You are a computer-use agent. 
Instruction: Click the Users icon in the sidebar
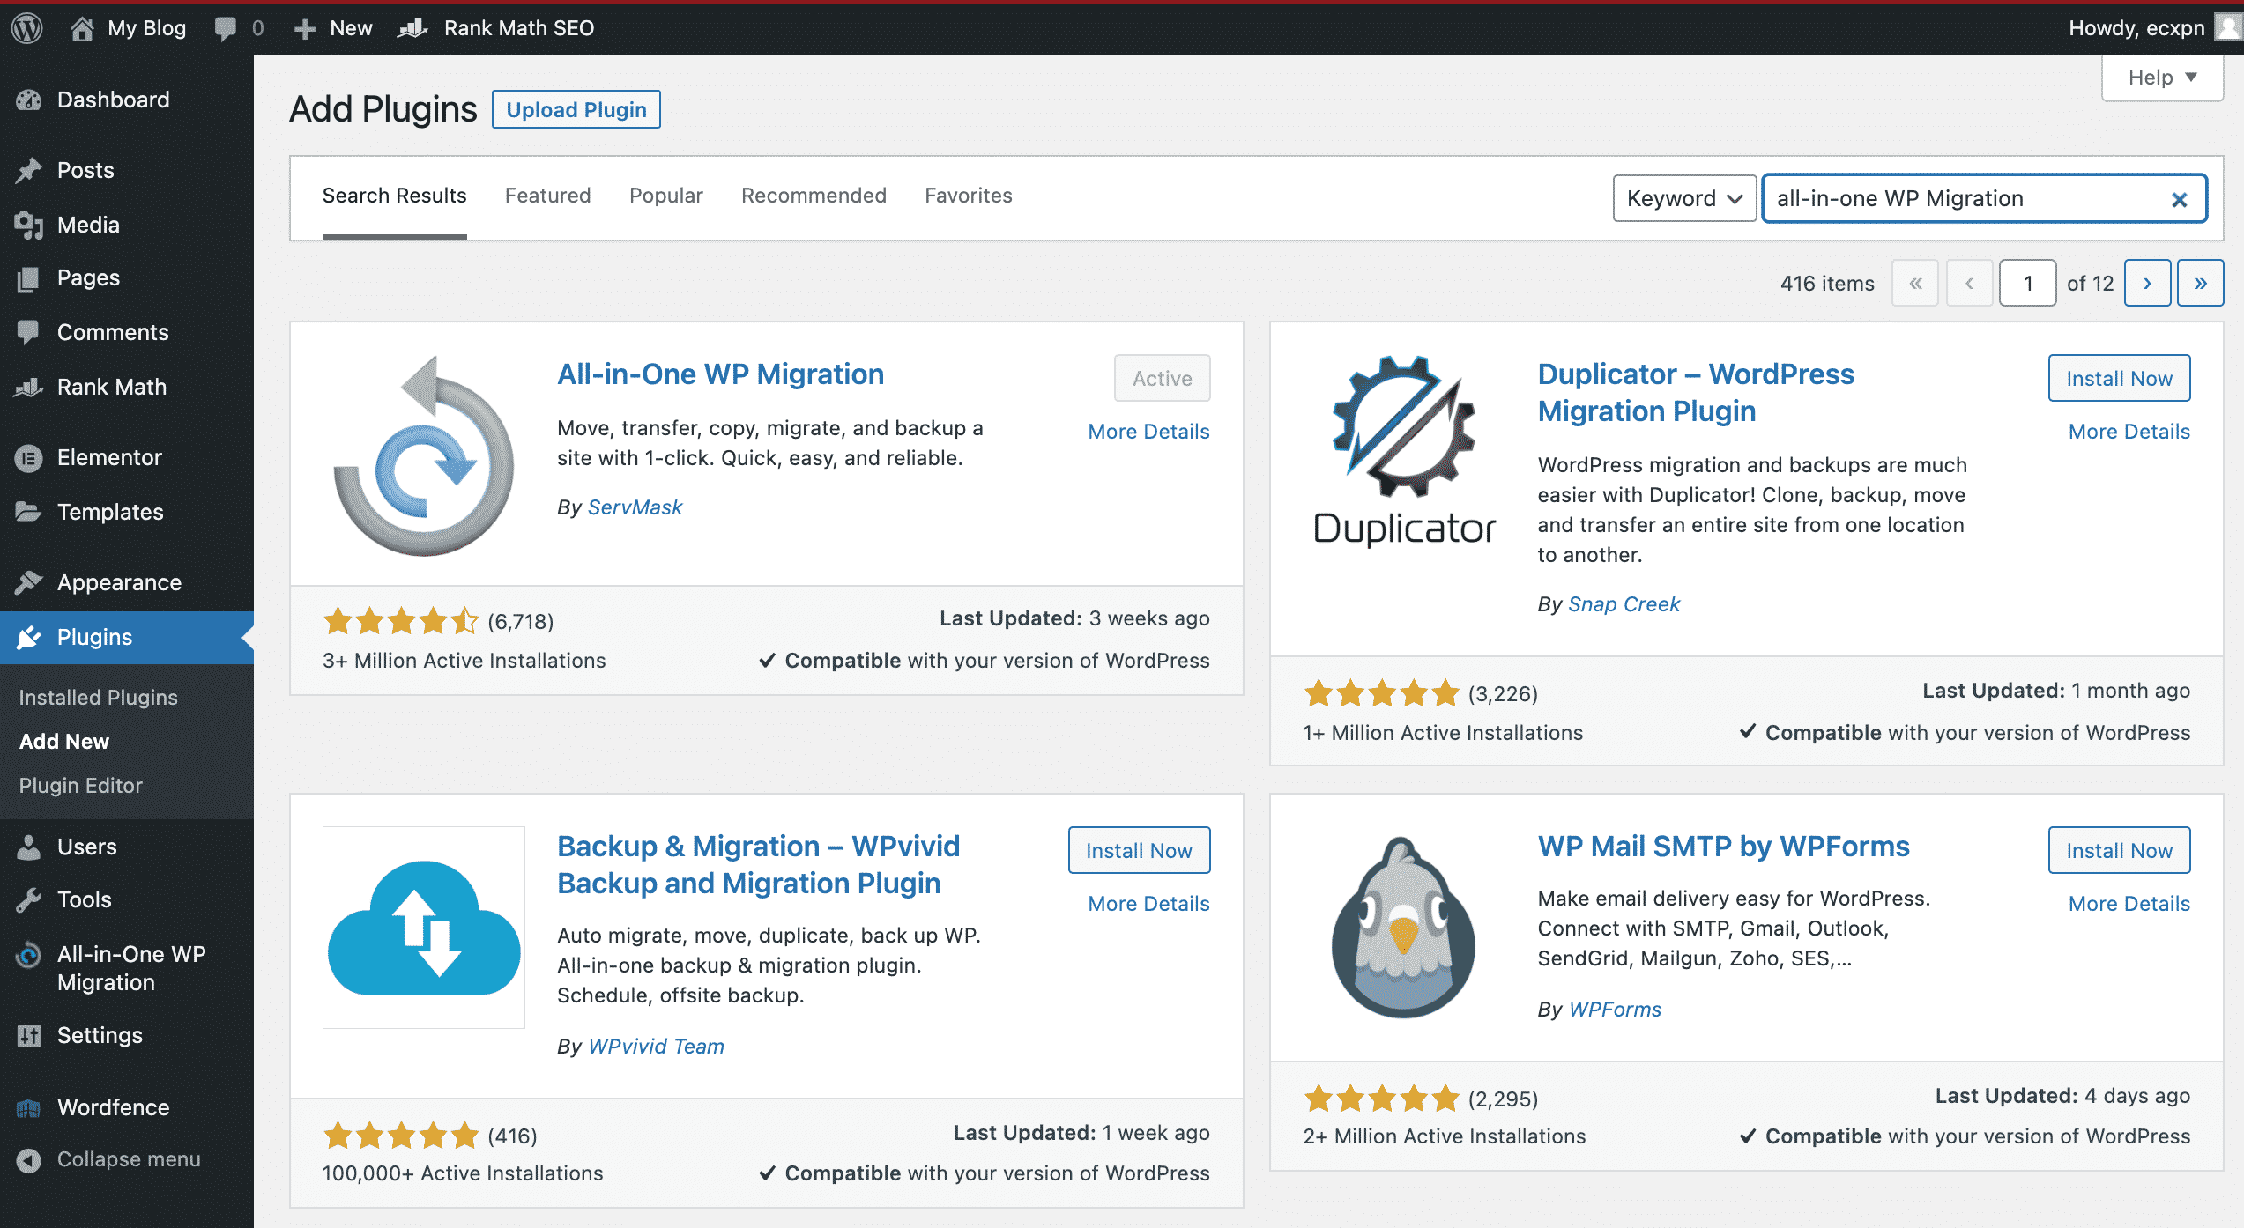(x=28, y=847)
